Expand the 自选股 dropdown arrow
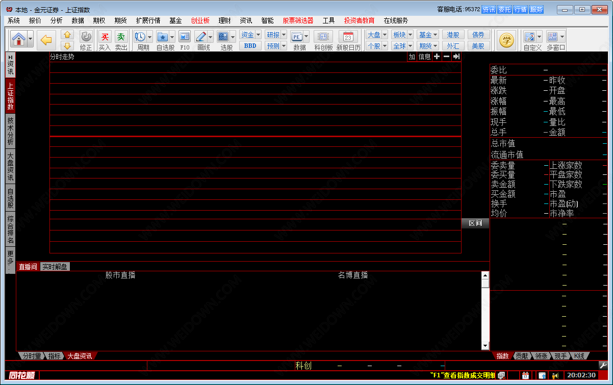This screenshot has width=613, height=385. click(172, 37)
